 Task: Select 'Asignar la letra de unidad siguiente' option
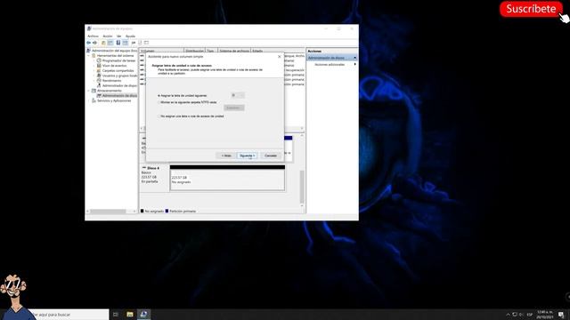tap(159, 96)
